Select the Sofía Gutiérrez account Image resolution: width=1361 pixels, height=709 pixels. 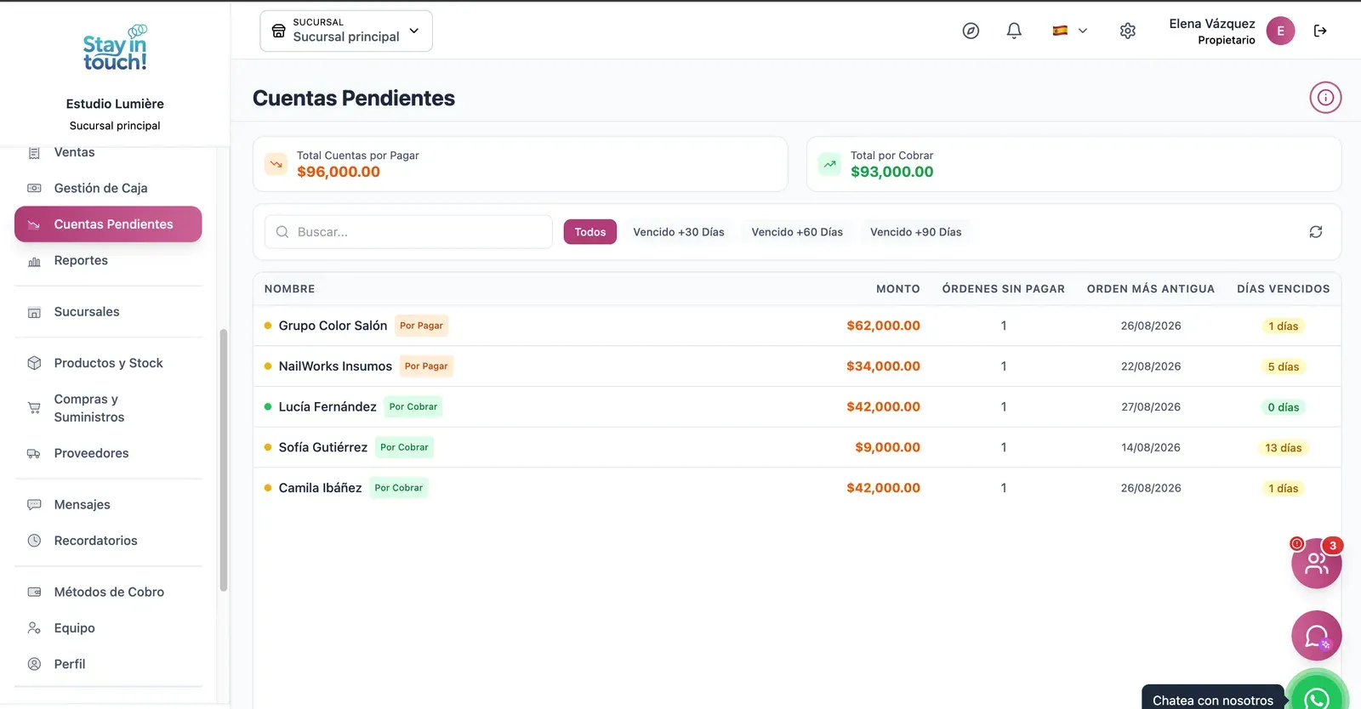(797, 447)
